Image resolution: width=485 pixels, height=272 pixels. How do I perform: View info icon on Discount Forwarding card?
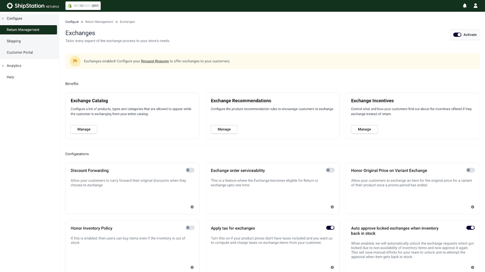[192, 207]
